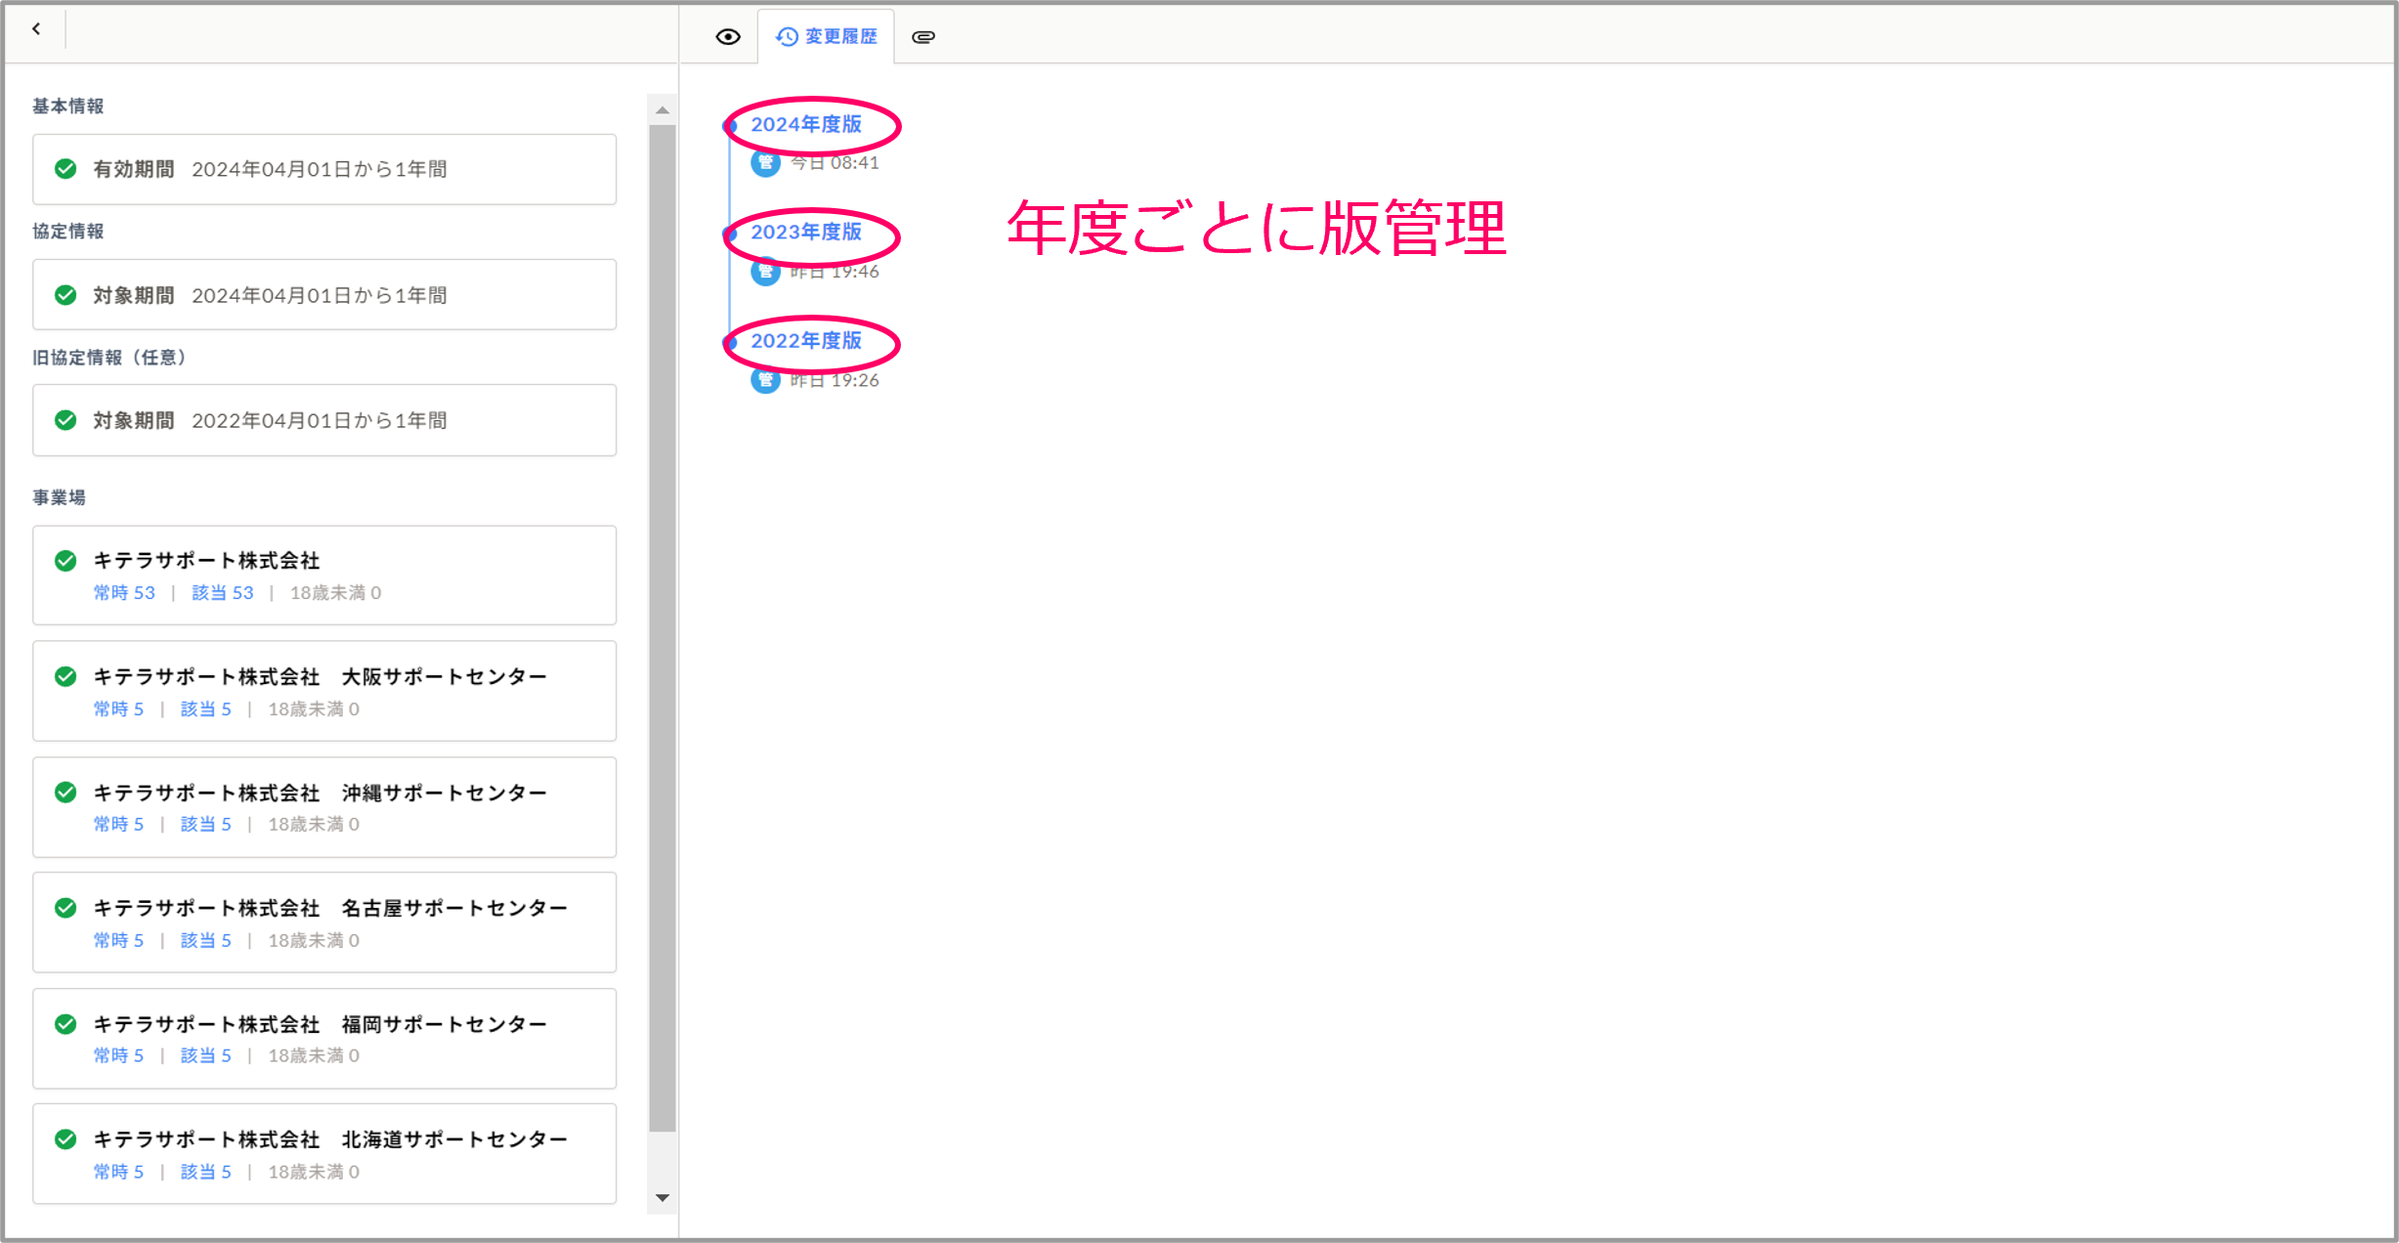Switch to the 変更履歴 tab
2399x1243 pixels.
tap(827, 37)
